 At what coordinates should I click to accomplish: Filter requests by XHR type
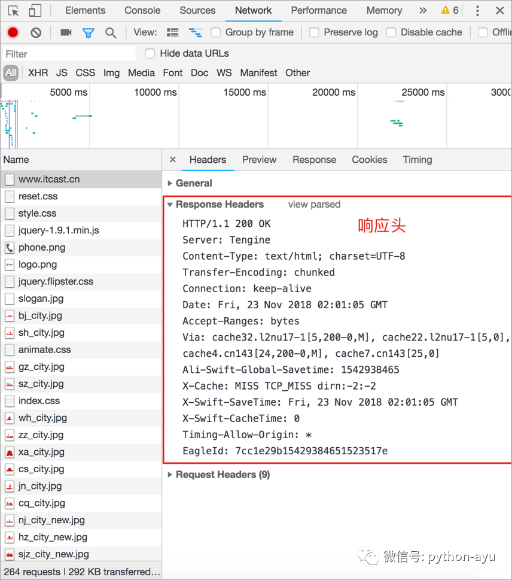[38, 72]
